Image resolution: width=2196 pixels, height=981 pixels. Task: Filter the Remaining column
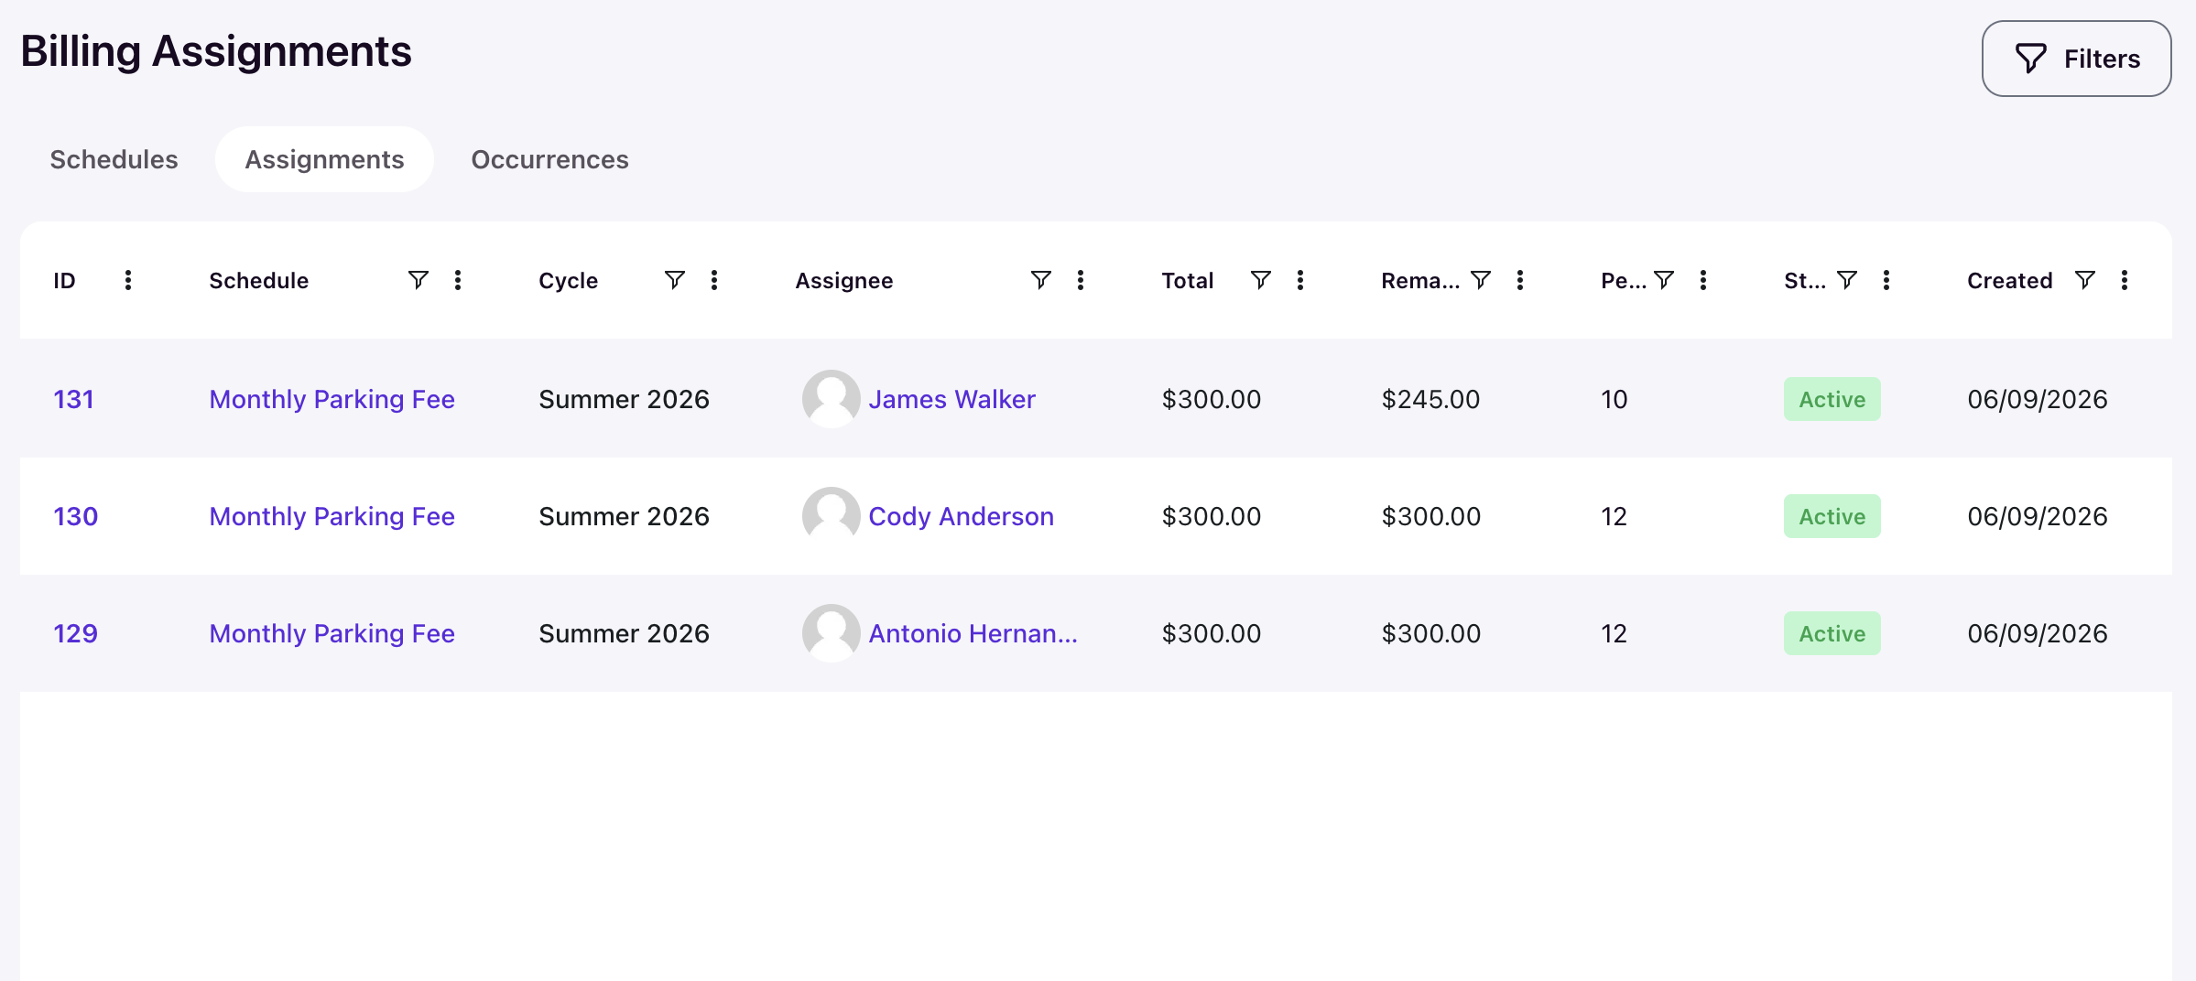(1480, 280)
